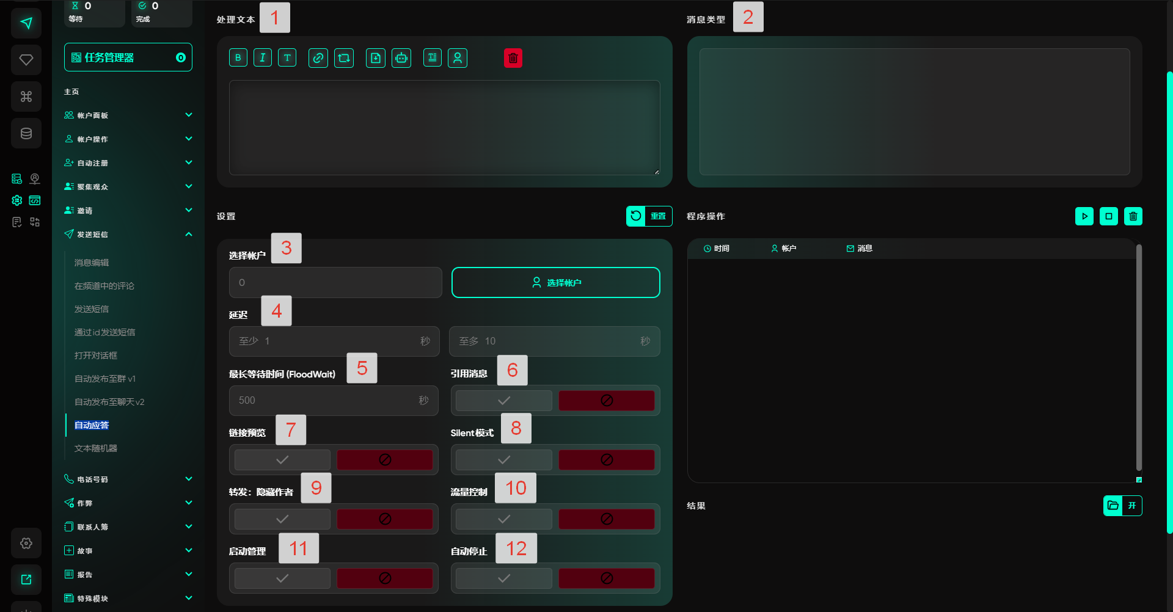The height and width of the screenshot is (612, 1173).
Task: Click the robot icon in the text toolbar
Action: (x=401, y=58)
